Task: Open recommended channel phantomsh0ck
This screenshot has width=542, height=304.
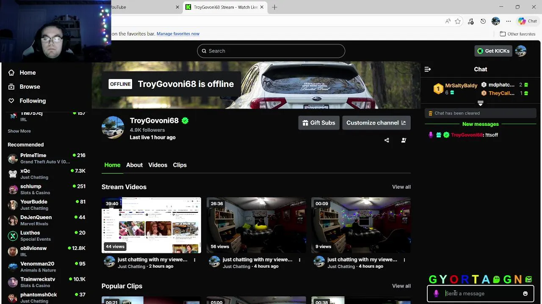Action: click(47, 298)
